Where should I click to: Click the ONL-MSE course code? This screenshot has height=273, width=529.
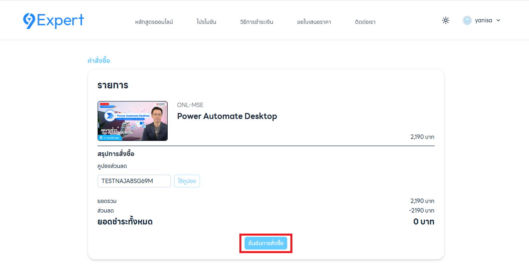[x=190, y=105]
